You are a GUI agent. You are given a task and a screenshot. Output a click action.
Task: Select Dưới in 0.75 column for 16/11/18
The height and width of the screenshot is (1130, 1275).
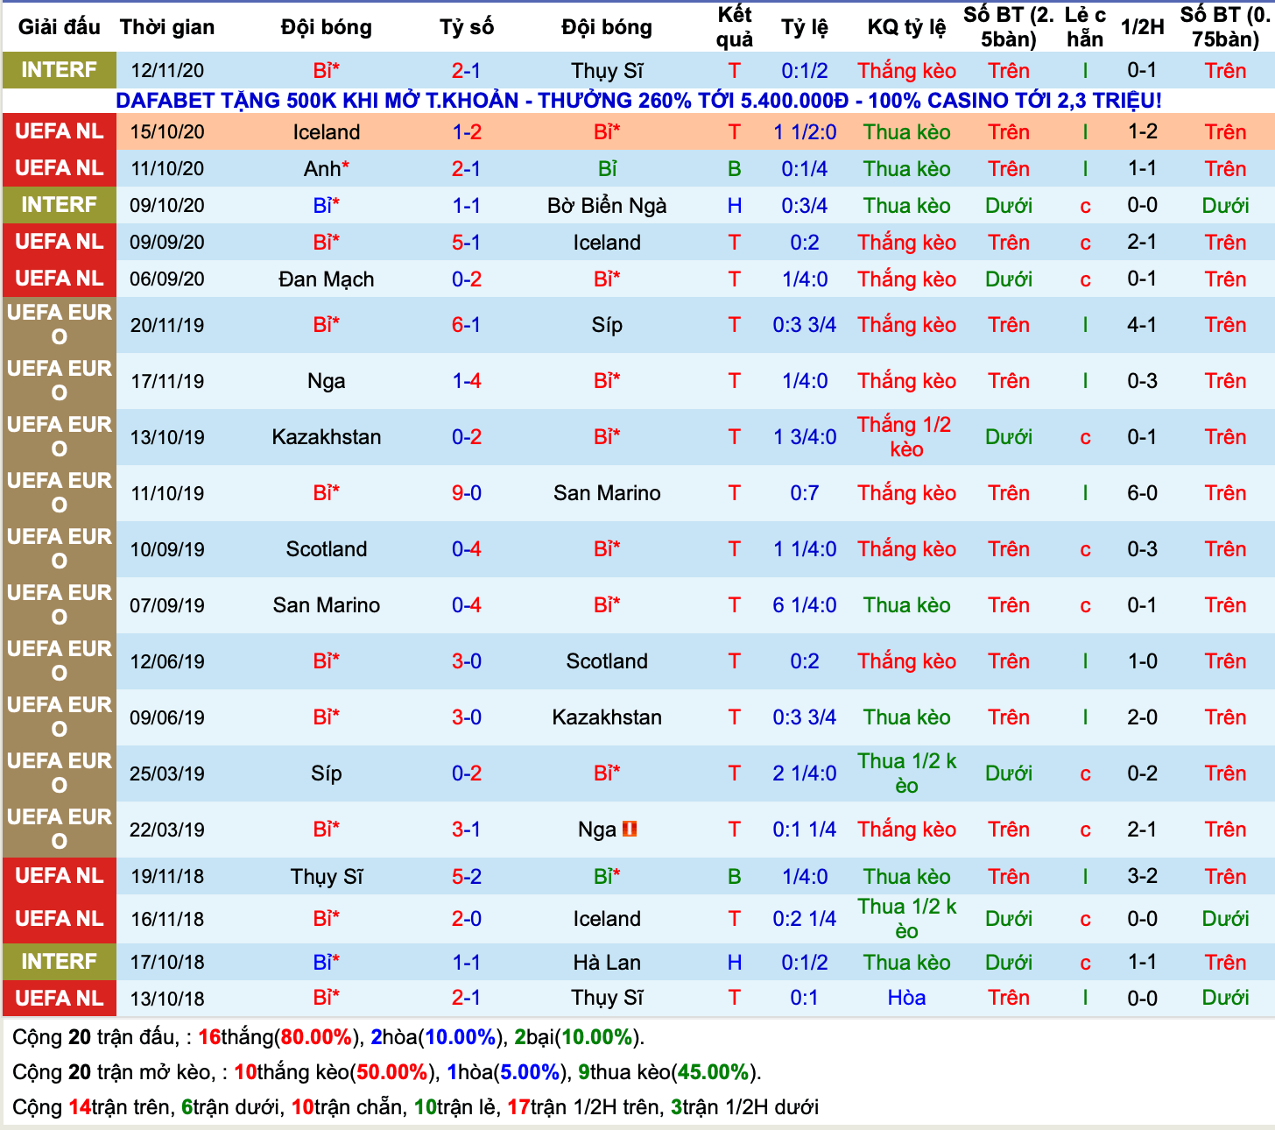coord(1225,919)
